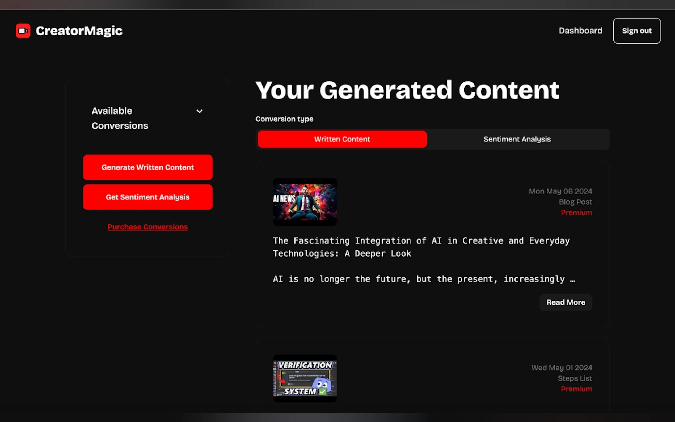Click the Mon May 06 2024 date
The width and height of the screenshot is (675, 422).
(560, 191)
